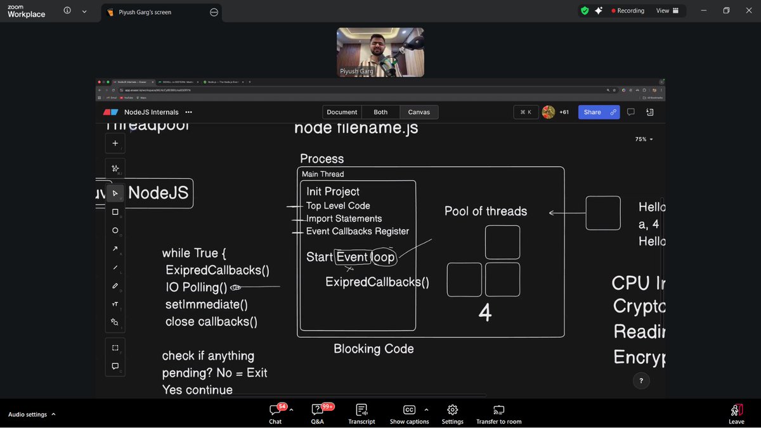Leave the meeting

click(x=736, y=414)
